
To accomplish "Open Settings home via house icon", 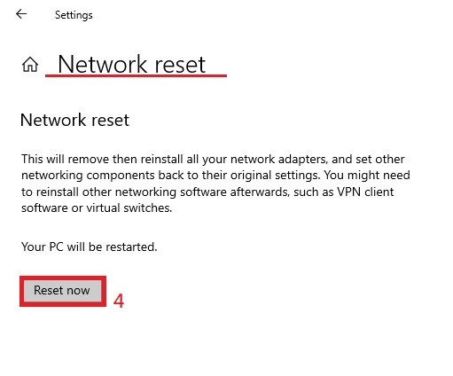I will (x=30, y=65).
